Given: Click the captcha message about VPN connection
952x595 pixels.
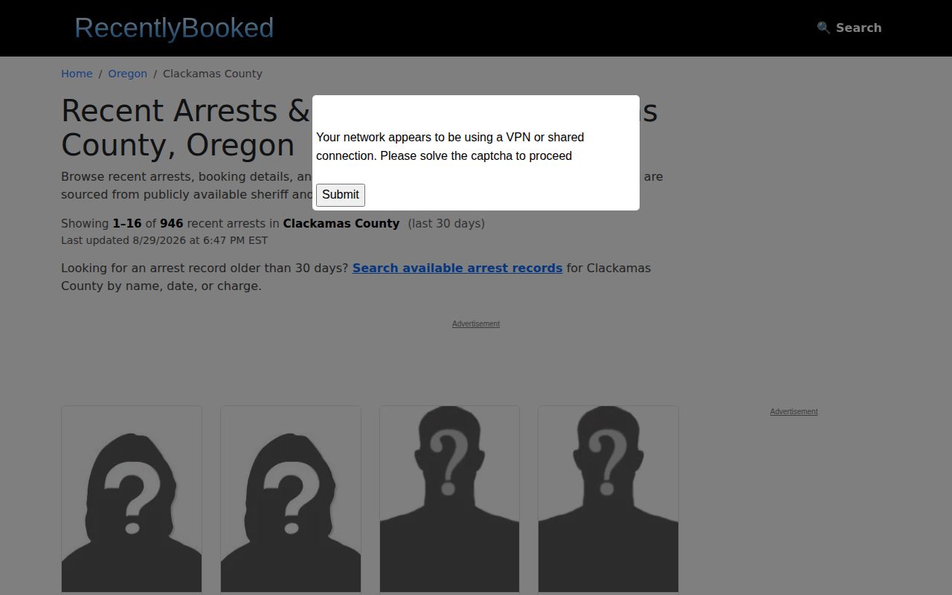Looking at the screenshot, I should (450, 147).
